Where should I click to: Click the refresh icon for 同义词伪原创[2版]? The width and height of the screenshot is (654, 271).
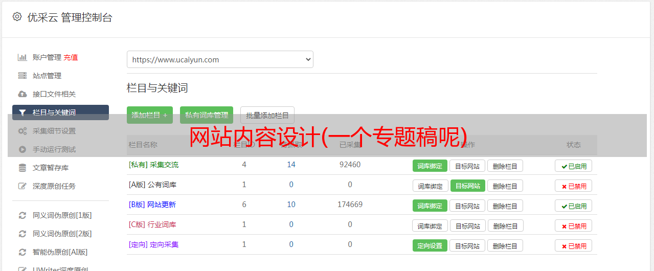(x=22, y=234)
